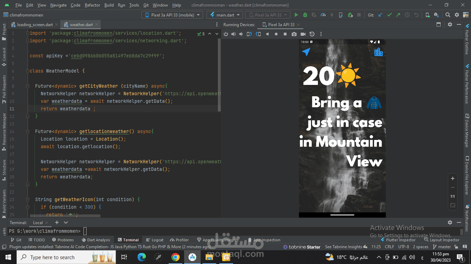The image size is (471, 264).
Task: Open File Explorer from the taskbar
Action: (x=209, y=257)
